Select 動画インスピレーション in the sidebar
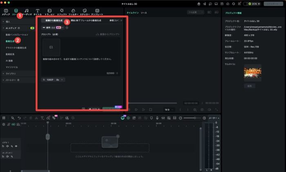 coord(17,35)
